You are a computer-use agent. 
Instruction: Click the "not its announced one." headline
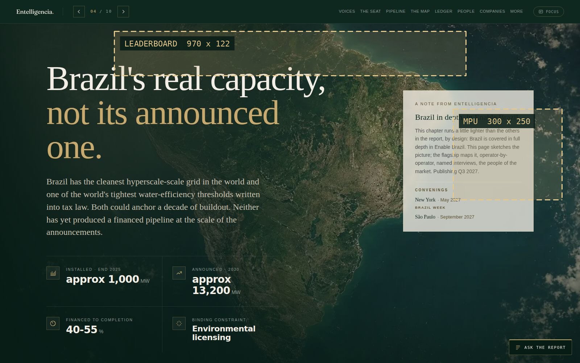click(163, 130)
